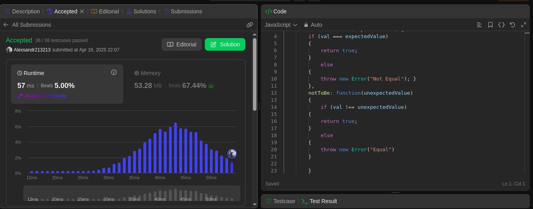Click the runtime info circle icon
The image size is (533, 209).
[x=114, y=72]
